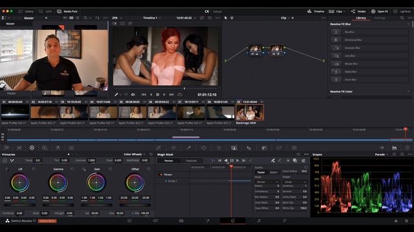Open the Timeline 1 name dropdown
The image size is (414, 232).
click(152, 18)
